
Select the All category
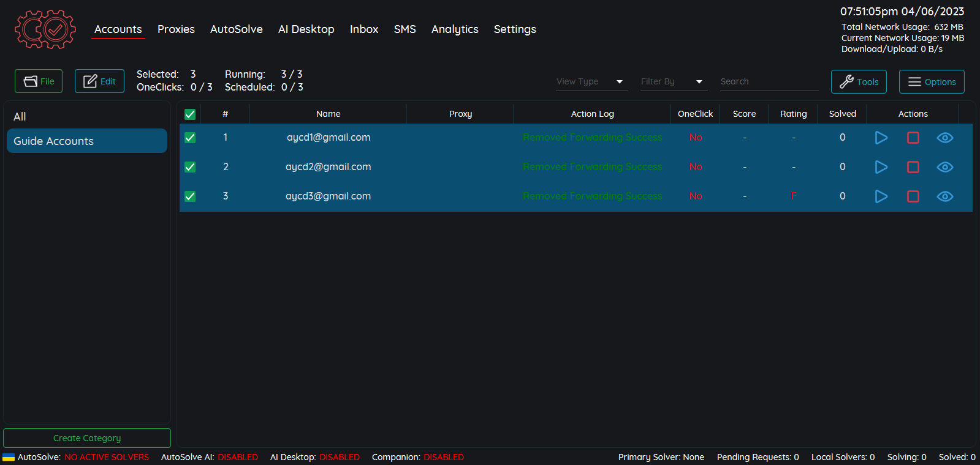(x=87, y=116)
